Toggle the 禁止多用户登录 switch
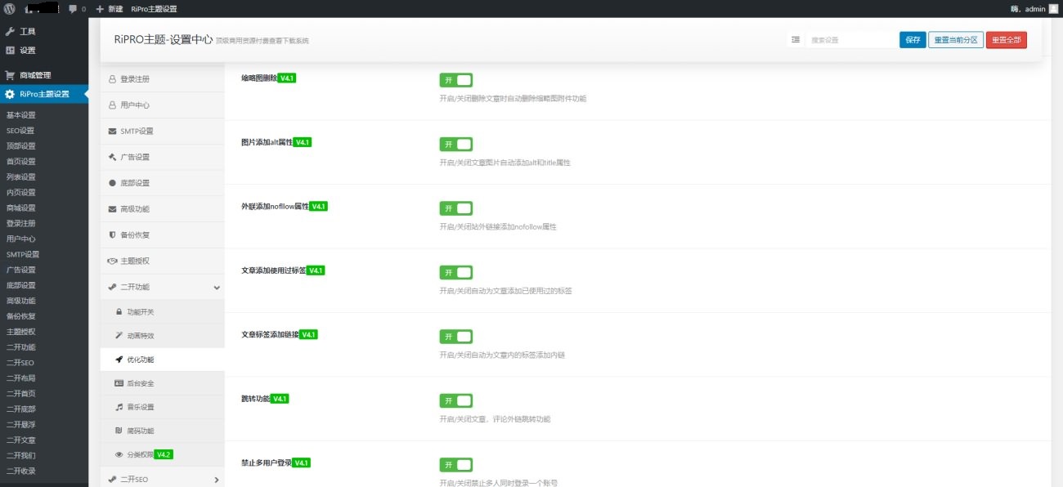The width and height of the screenshot is (1063, 487). click(x=456, y=465)
